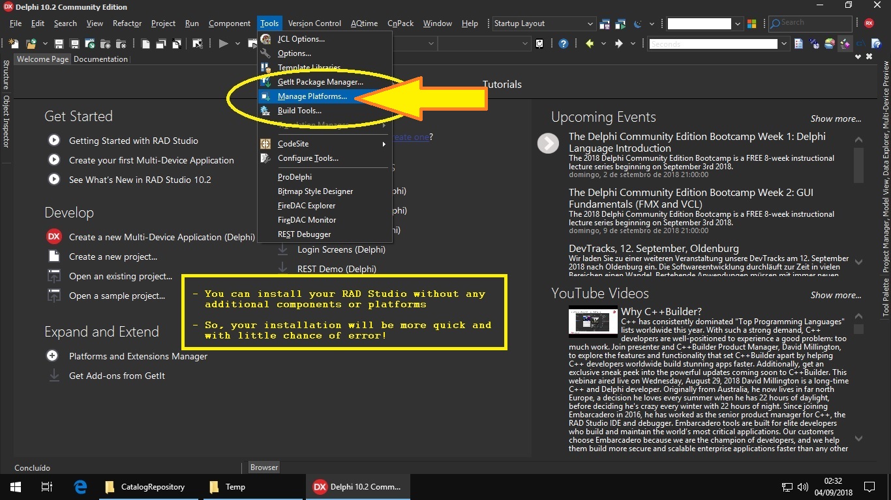891x500 pixels.
Task: Expand the CodeSite submenu arrow
Action: (x=384, y=144)
